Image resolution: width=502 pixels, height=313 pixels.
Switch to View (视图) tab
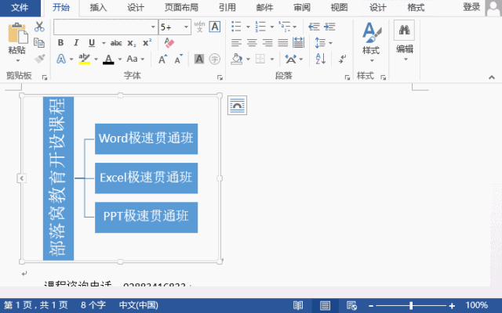click(x=339, y=8)
